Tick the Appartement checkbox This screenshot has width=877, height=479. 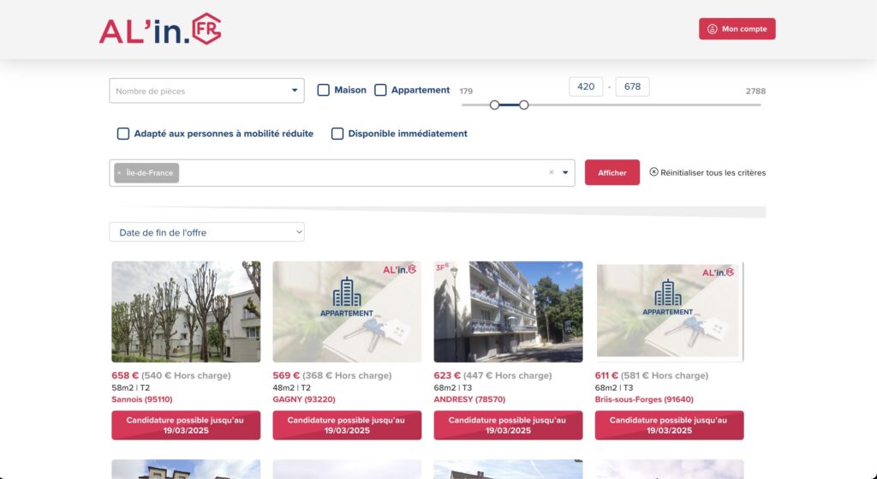pos(380,90)
